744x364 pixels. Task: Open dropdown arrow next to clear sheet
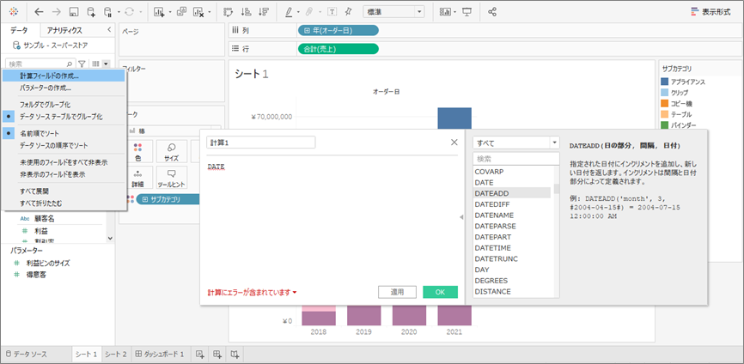[210, 12]
